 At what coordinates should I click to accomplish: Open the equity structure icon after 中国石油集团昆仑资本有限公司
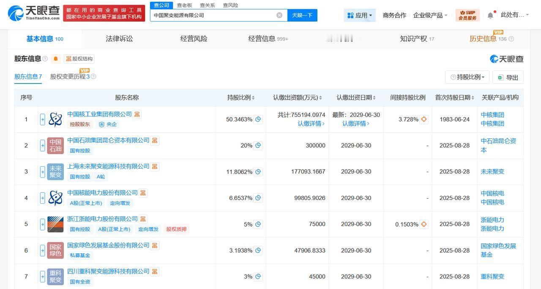click(155, 140)
